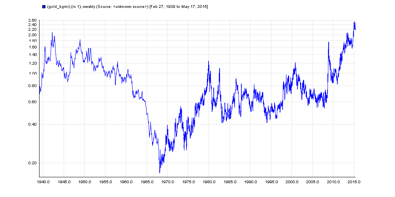
Task: Click the x-axis label 1975.0
Action: [x=188, y=182]
